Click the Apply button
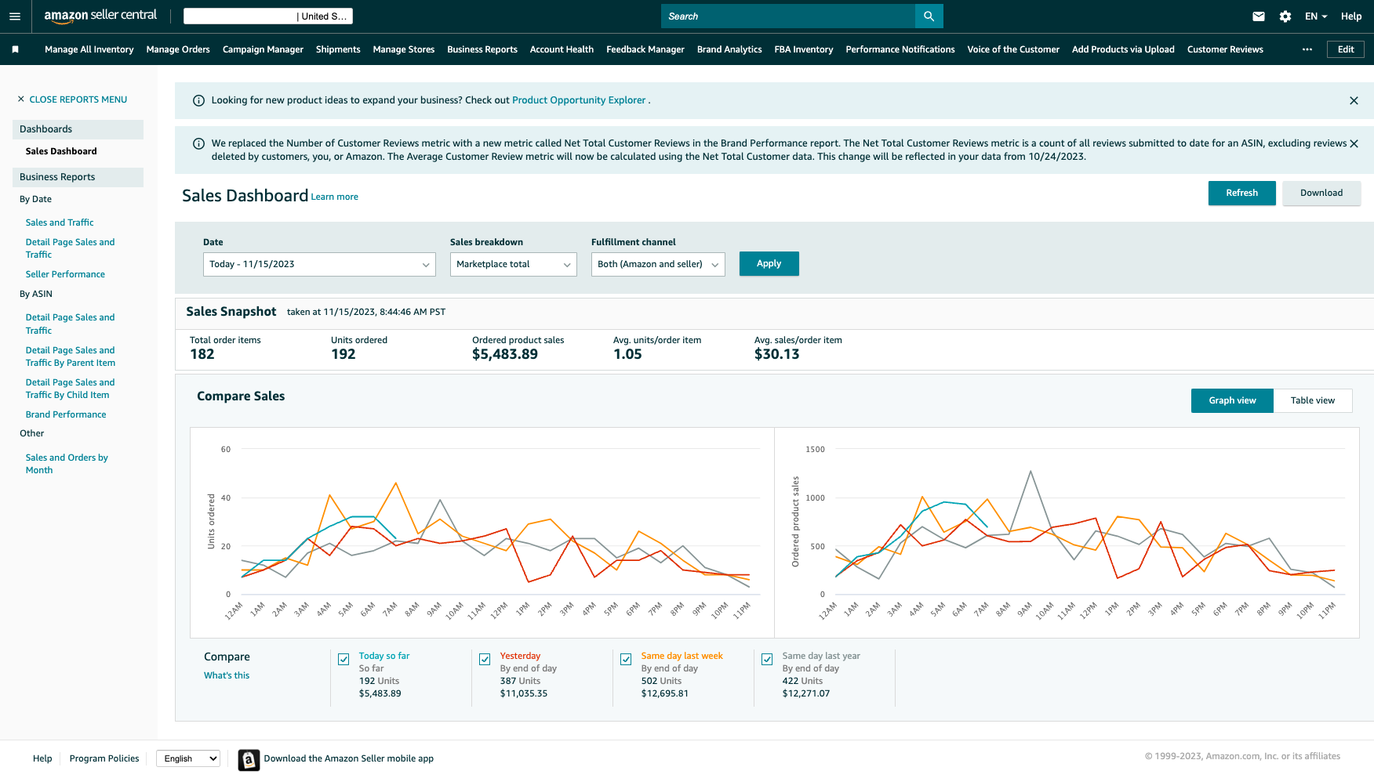The width and height of the screenshot is (1374, 778). click(769, 263)
